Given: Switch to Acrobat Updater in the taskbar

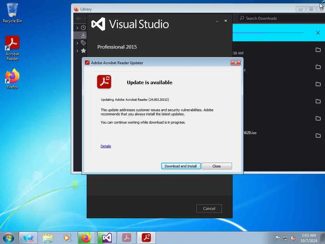Looking at the screenshot, I should click(x=146, y=238).
